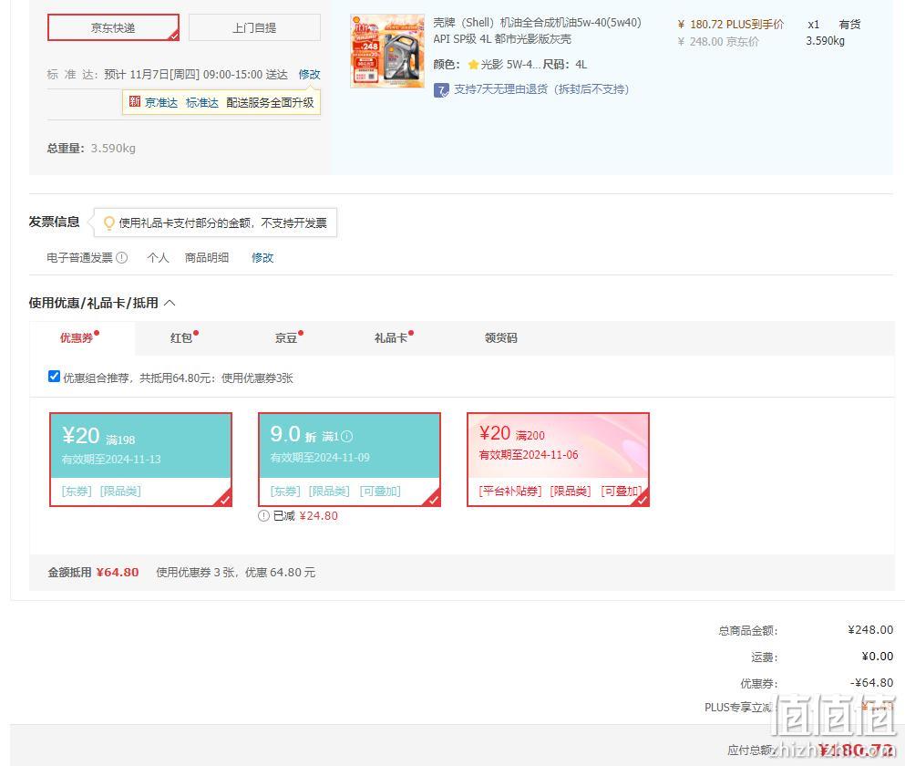The image size is (905, 766).
Task: Toggle the ¥20 满198 coupon card
Action: [141, 460]
